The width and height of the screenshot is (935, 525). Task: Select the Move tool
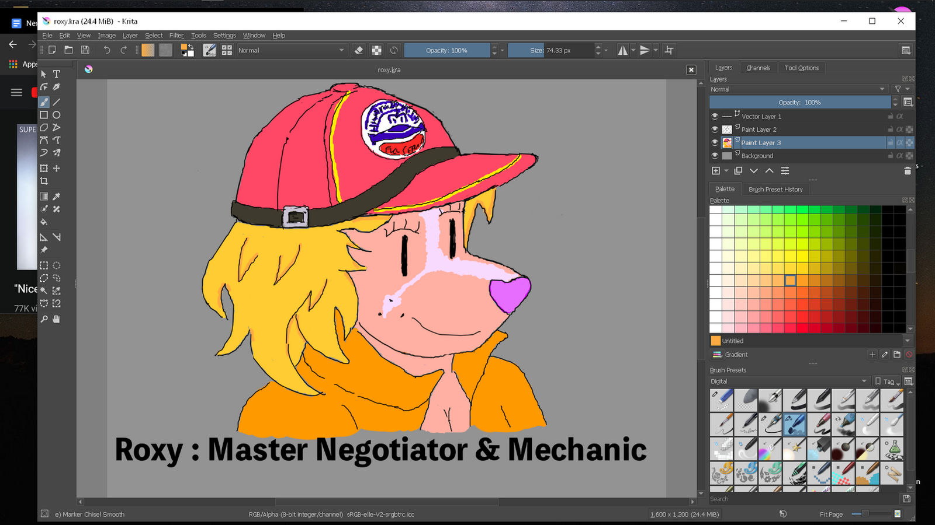pos(57,169)
